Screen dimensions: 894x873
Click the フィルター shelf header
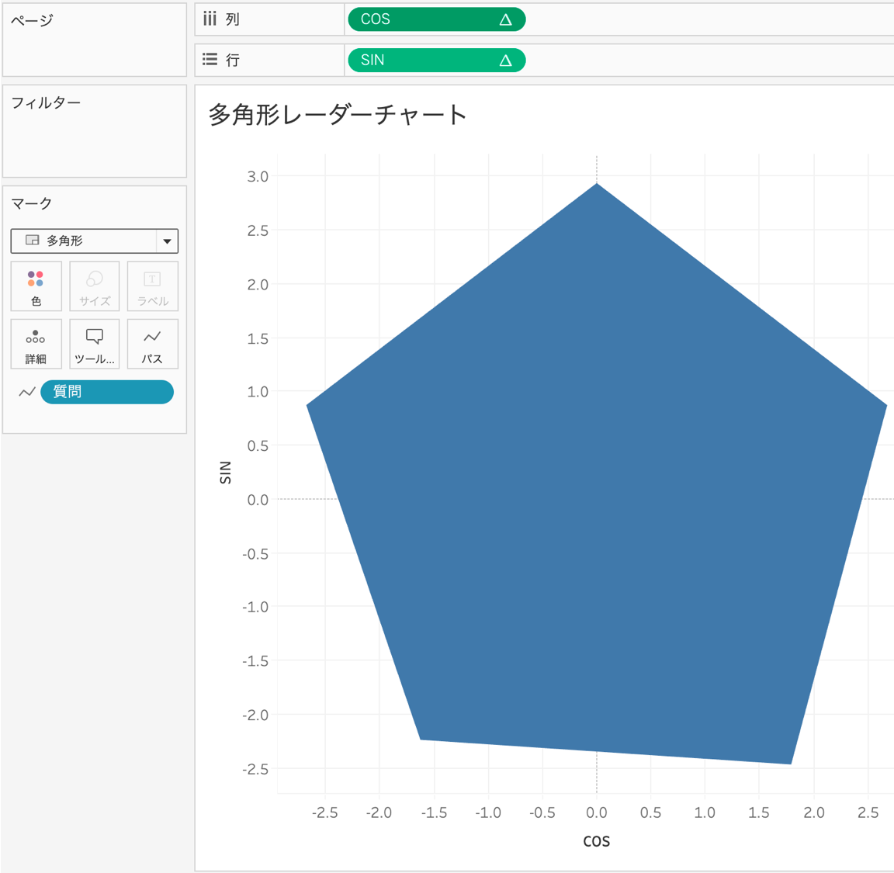pos(47,102)
